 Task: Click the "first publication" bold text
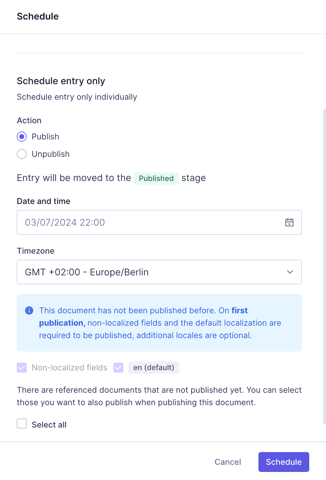click(239, 311)
